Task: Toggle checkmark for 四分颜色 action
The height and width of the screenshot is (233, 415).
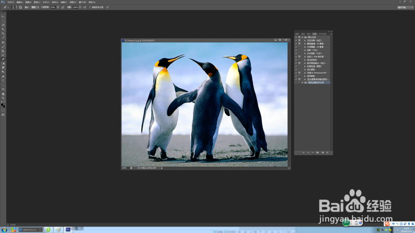Action: pos(296,70)
